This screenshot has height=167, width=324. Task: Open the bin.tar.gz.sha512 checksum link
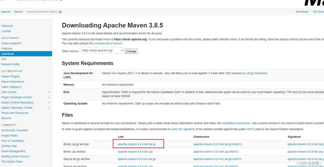pos(217,144)
